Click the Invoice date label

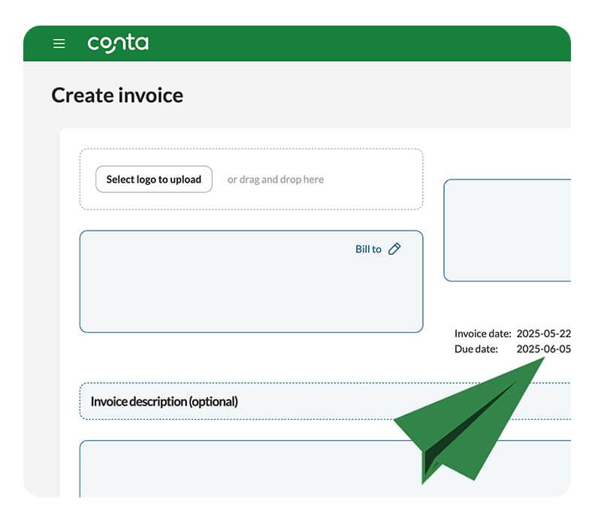(482, 333)
